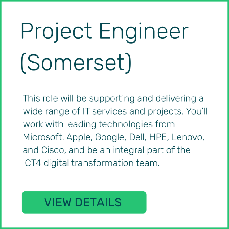
Task: Click the VIEW DETAILS button
Action: coord(84,202)
